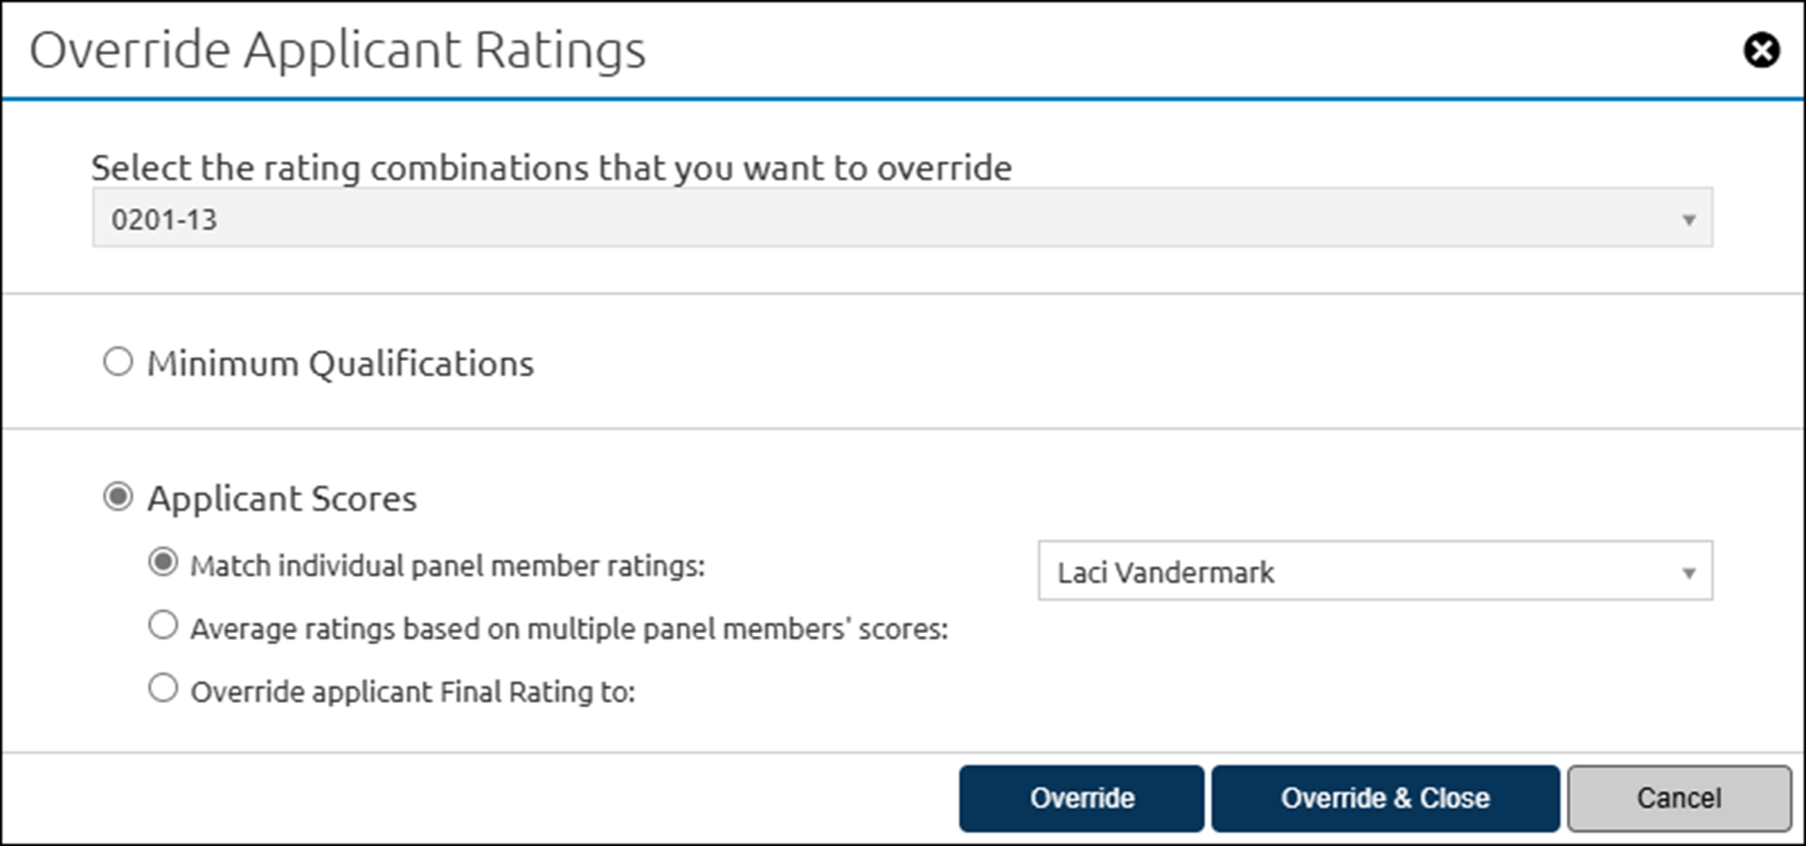This screenshot has height=846, width=1806.
Task: Cancel the rating override
Action: click(x=1680, y=798)
